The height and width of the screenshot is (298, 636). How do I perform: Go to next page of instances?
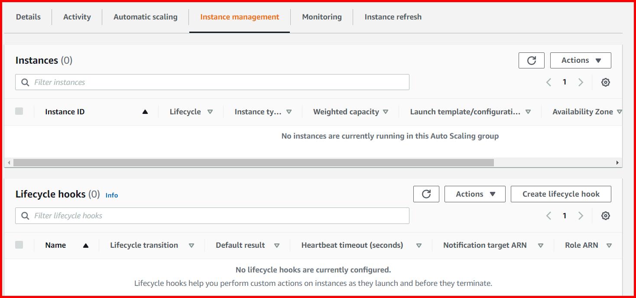tap(581, 82)
